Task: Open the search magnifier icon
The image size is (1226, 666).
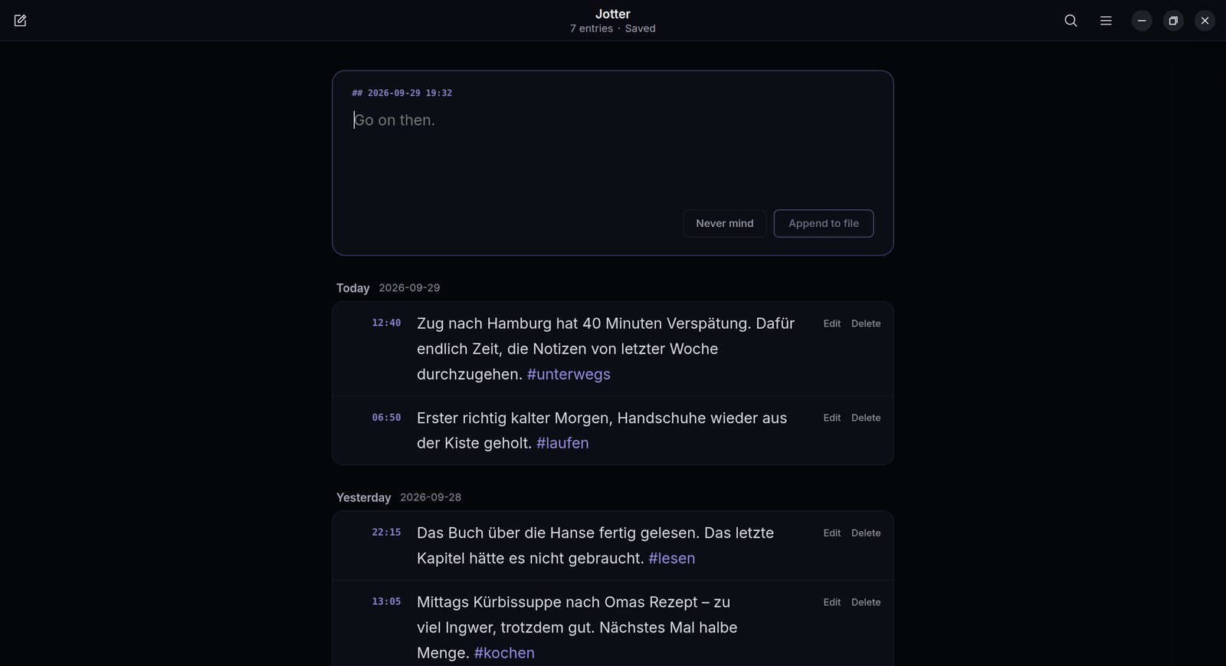Action: pos(1070,21)
